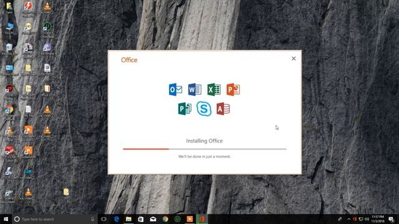Select the Control Panel desktop icon

[x=9, y=70]
